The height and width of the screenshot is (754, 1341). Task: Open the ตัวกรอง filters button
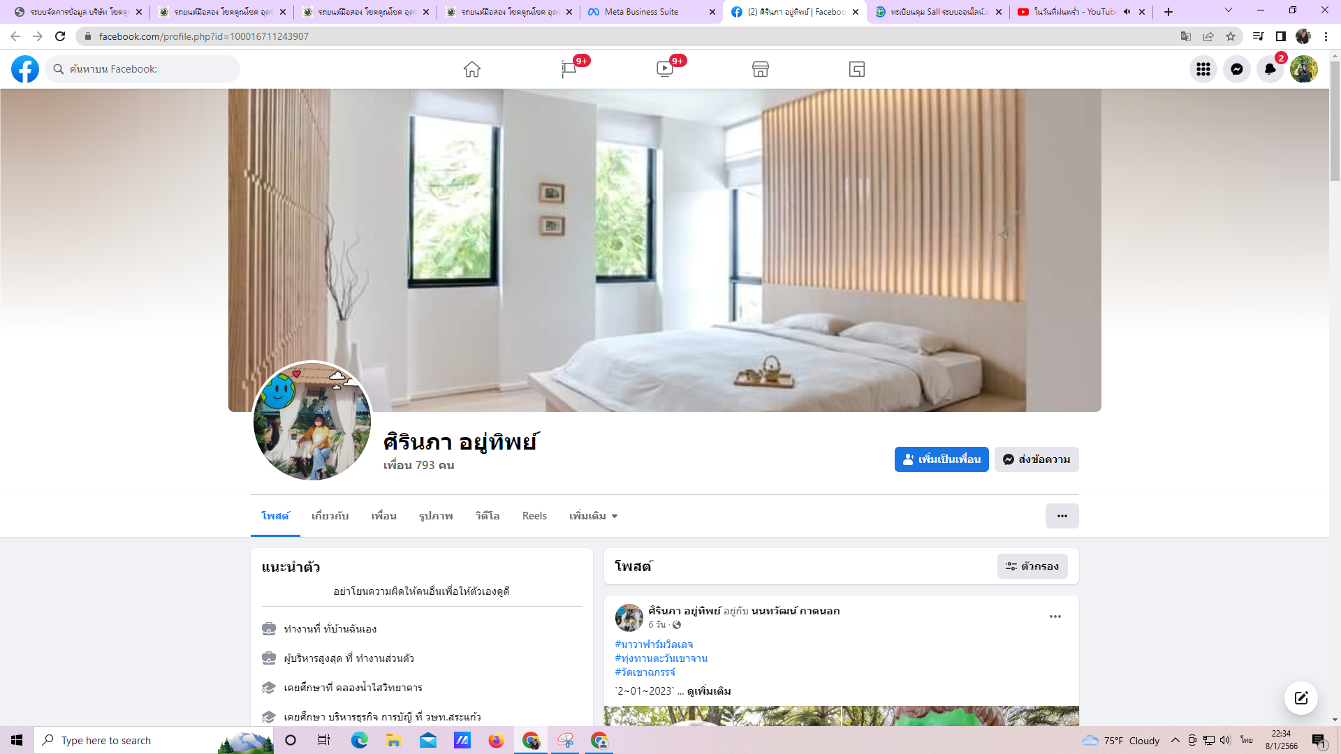tap(1032, 566)
